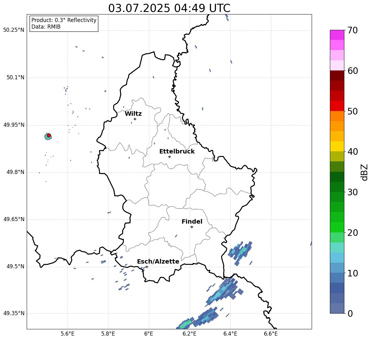Click the 49.8°N latitude label
Image resolution: width=372 pixels, height=340 pixels.
pyautogui.click(x=15, y=172)
